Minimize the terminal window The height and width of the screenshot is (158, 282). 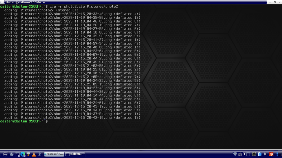coord(270,2)
